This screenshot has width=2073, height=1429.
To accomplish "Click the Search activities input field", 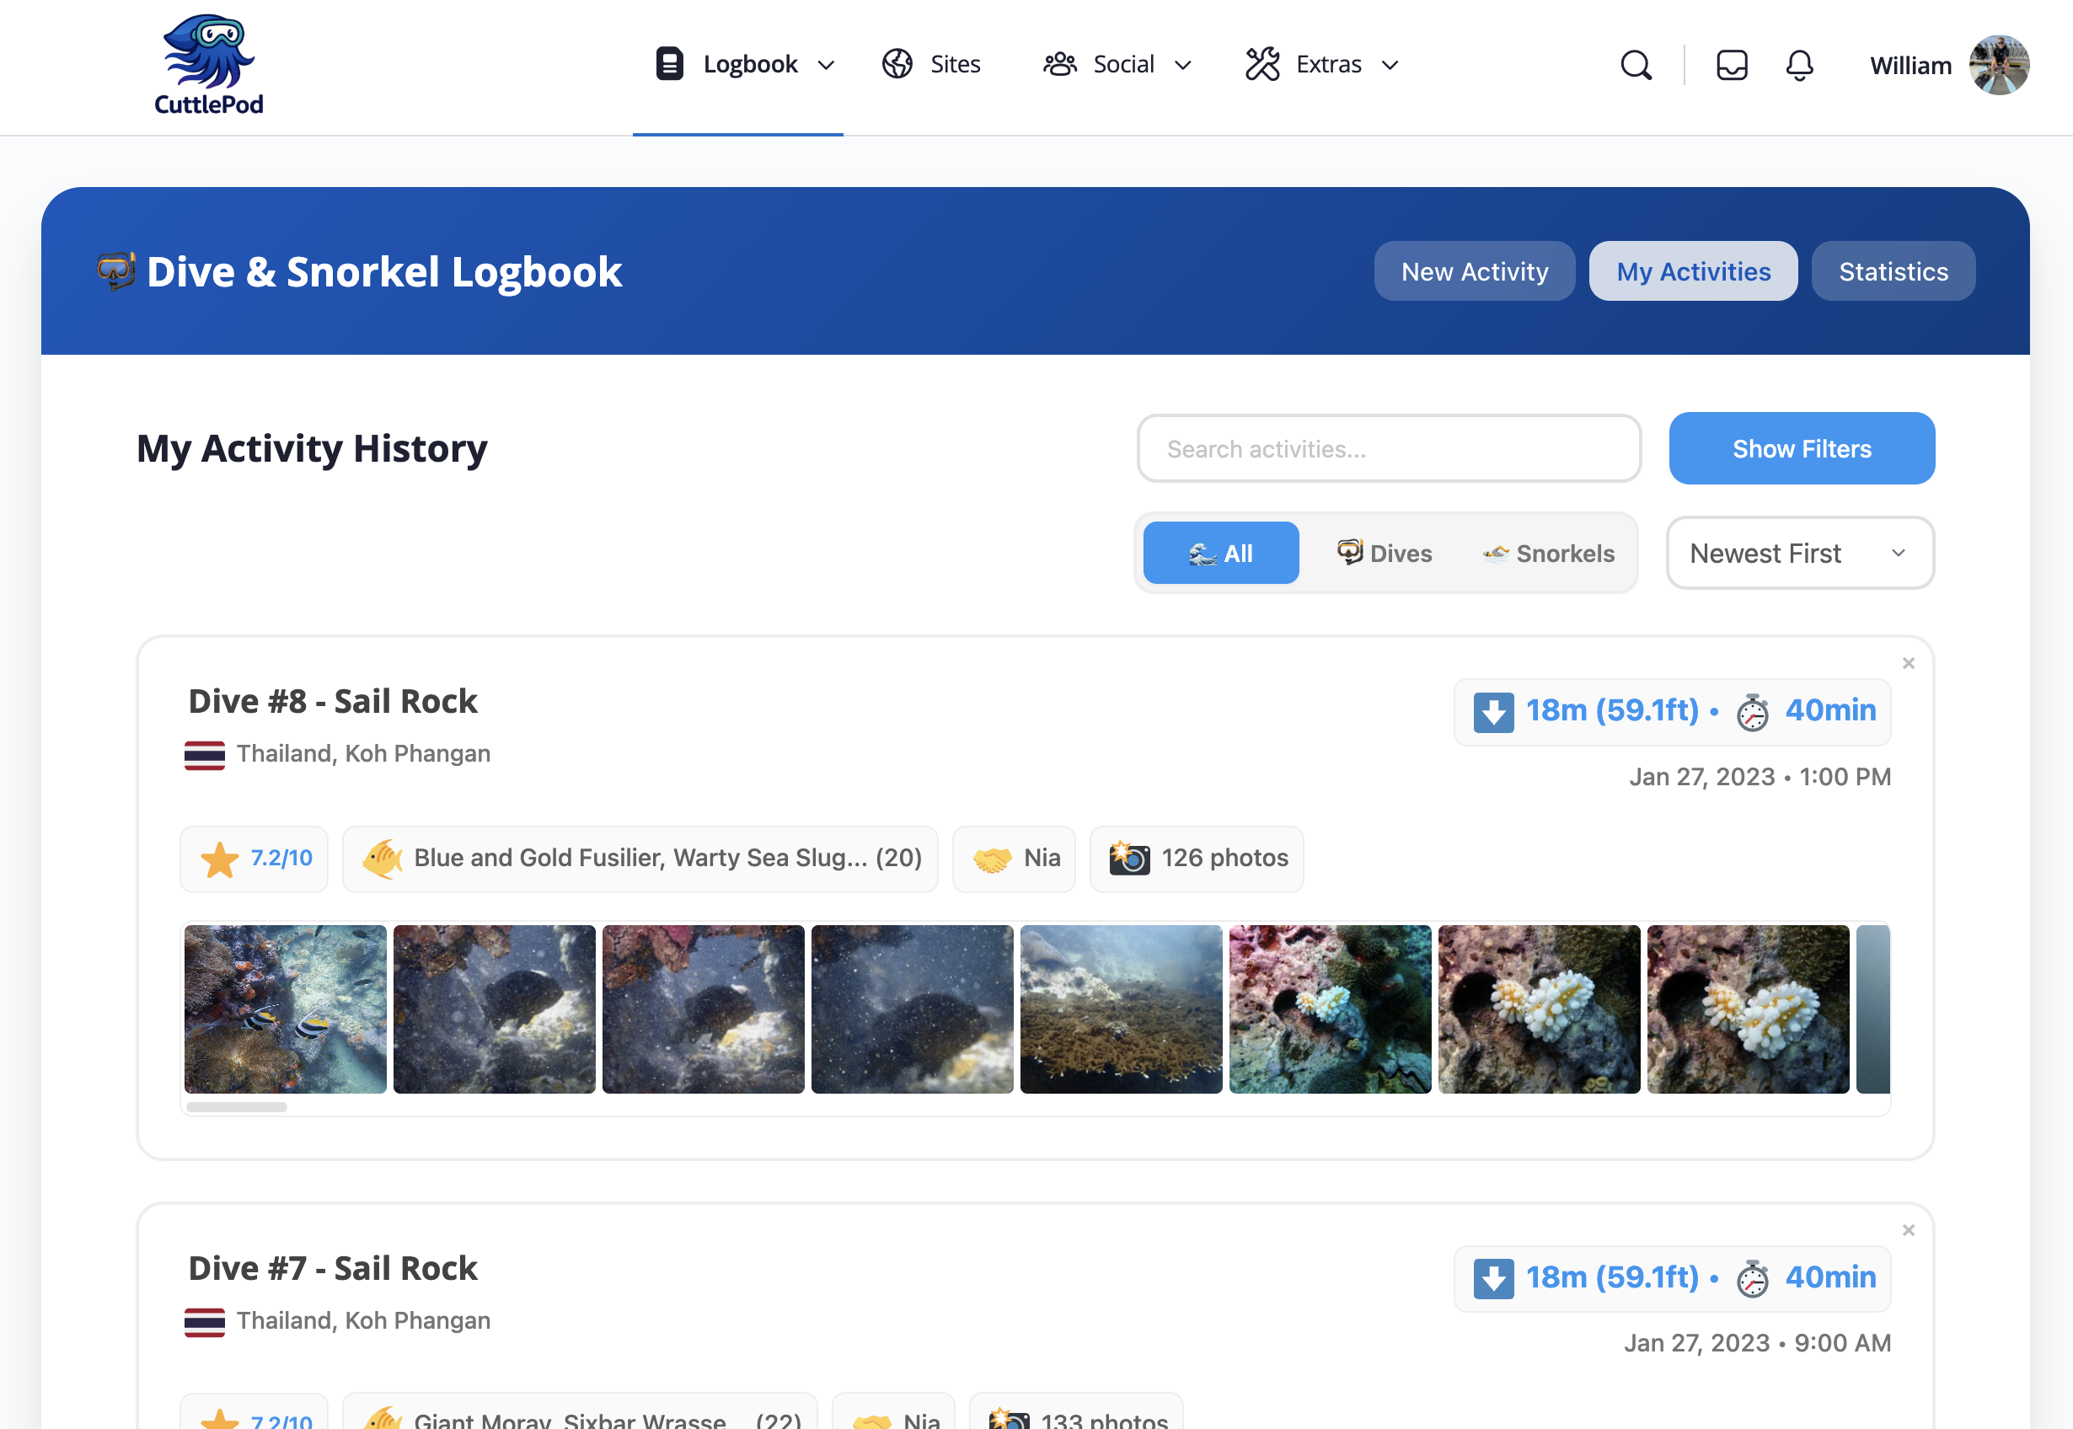I will click(1388, 448).
